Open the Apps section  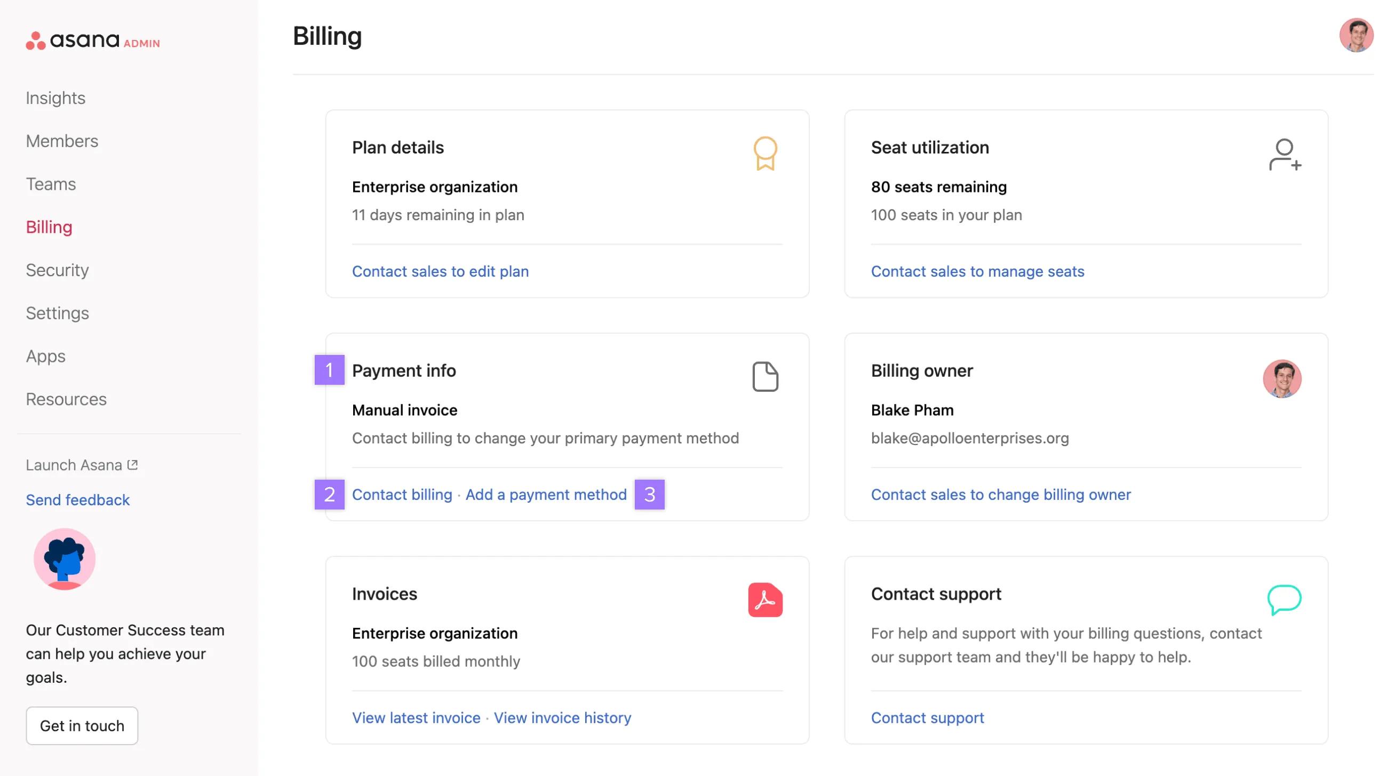click(x=45, y=356)
